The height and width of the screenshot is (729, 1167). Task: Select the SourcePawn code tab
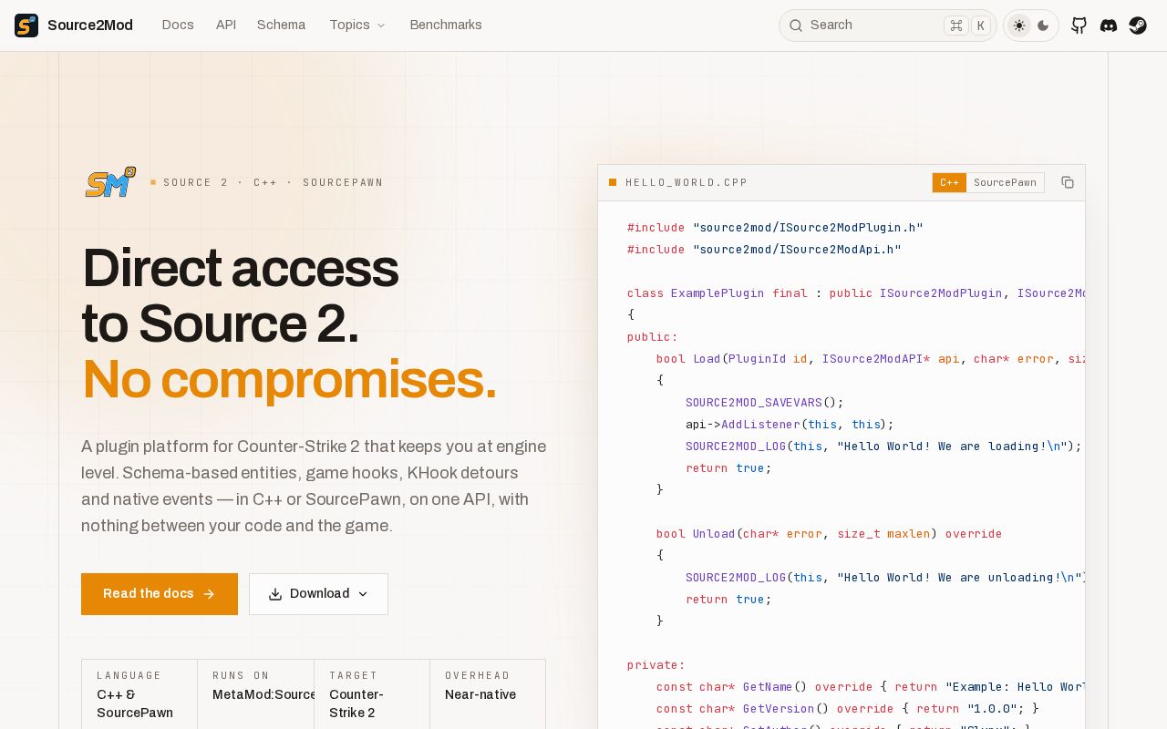pos(1005,182)
